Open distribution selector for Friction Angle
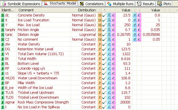This screenshot has height=110, width=178. point(84,30)
